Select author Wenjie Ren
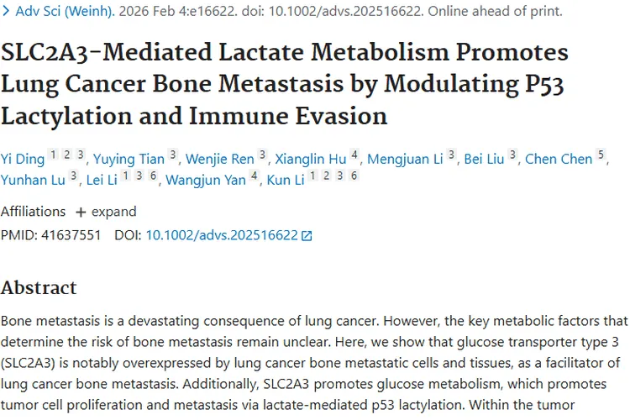This screenshot has height=420, width=630. pos(219,158)
